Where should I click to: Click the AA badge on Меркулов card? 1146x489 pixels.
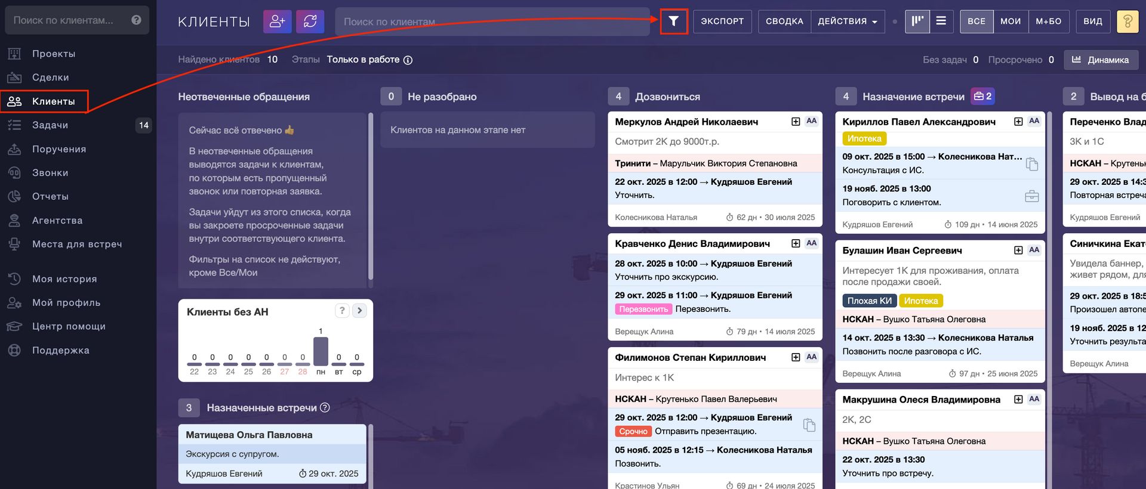[x=811, y=121]
